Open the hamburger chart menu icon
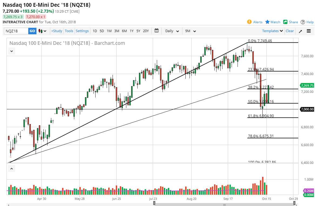The height and width of the screenshot is (206, 315). pos(309,31)
